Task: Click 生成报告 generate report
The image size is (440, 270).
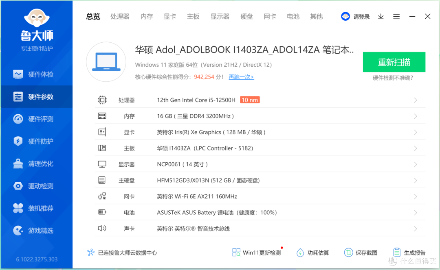Action: coord(409,253)
